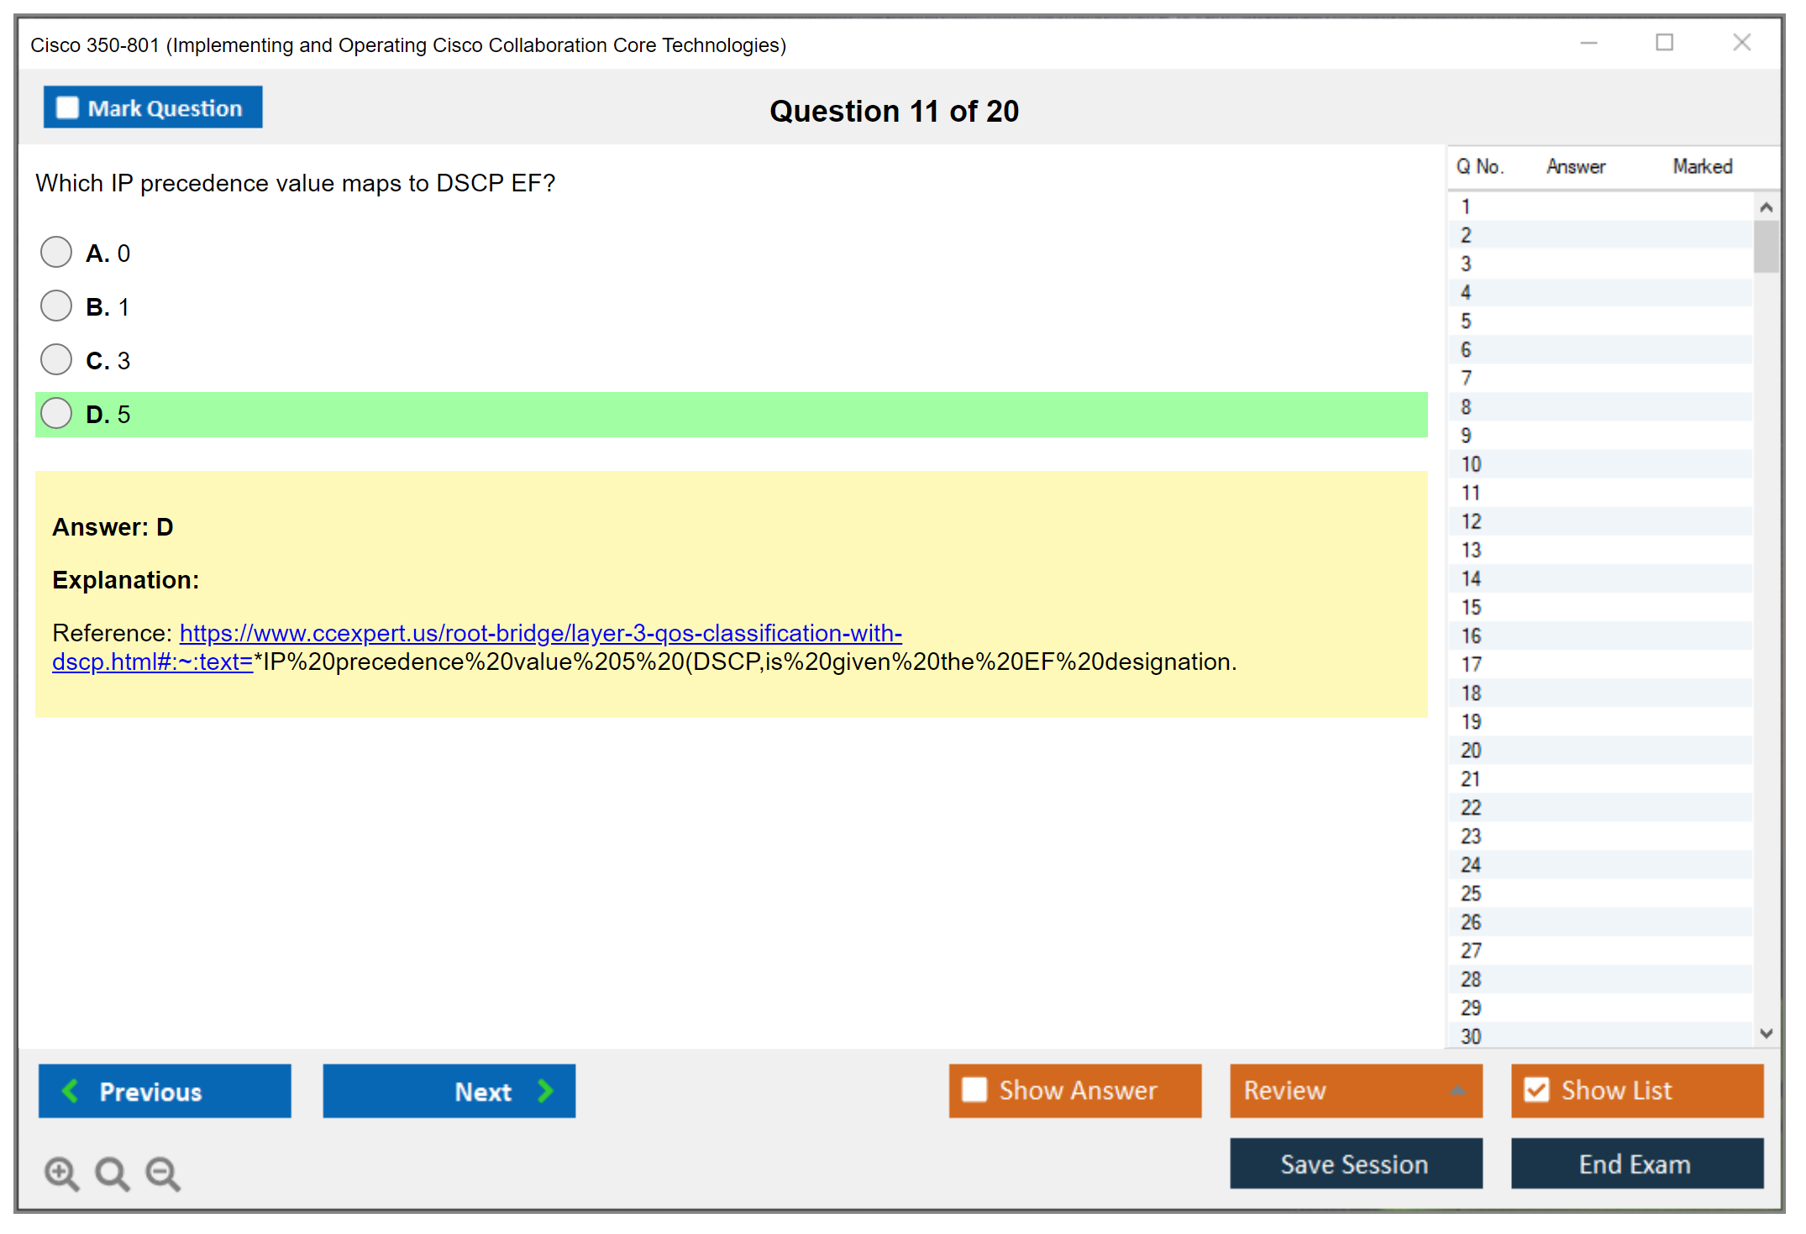Expand the Review dropdown menu
1806x1234 pixels.
tap(1457, 1090)
